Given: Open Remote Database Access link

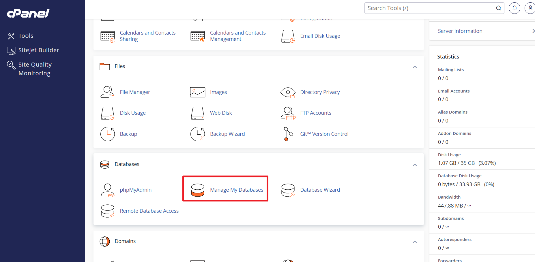Looking at the screenshot, I should pos(149,211).
